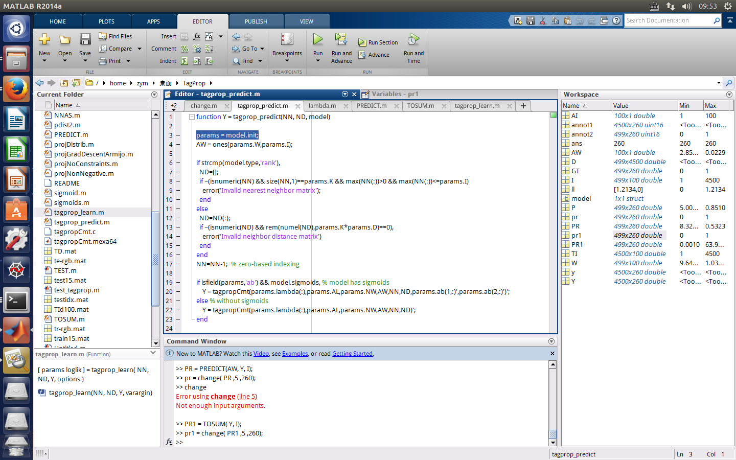The height and width of the screenshot is (460, 736).
Task: Add new editor tab with plus button
Action: pos(523,106)
